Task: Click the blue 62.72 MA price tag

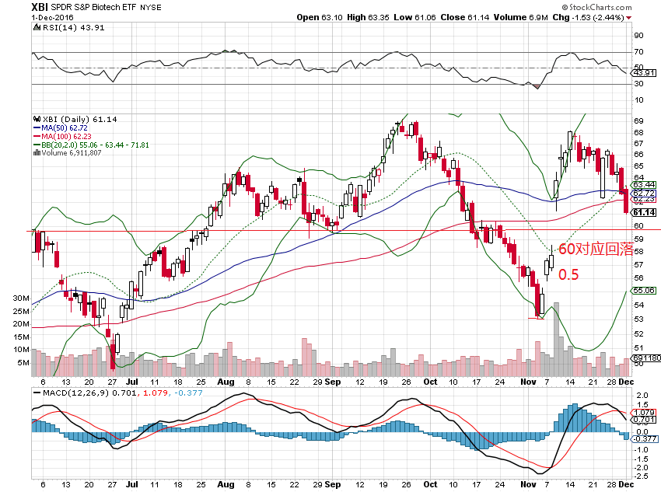Action: click(642, 193)
